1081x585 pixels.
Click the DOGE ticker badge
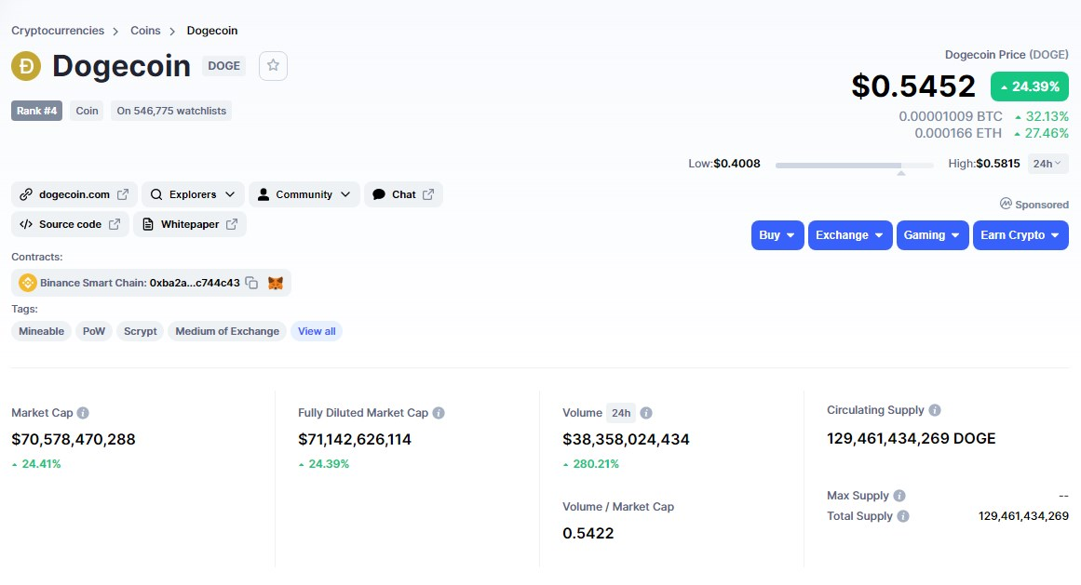pyautogui.click(x=224, y=66)
